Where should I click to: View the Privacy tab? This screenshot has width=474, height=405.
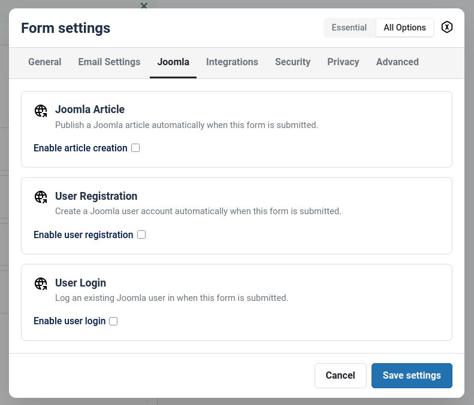coord(343,62)
